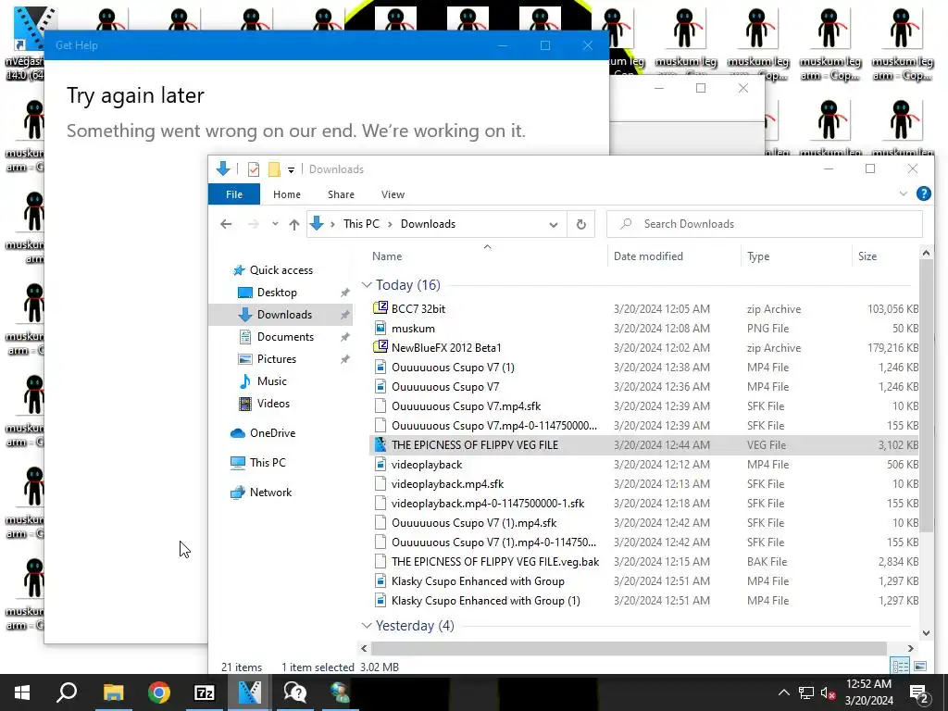This screenshot has height=711, width=948.
Task: Go up one folder level arrow
Action: 294,224
